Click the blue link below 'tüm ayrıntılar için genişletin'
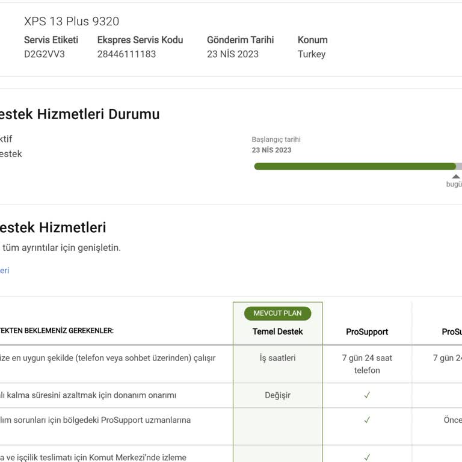Image resolution: width=462 pixels, height=462 pixels. (x=4, y=271)
